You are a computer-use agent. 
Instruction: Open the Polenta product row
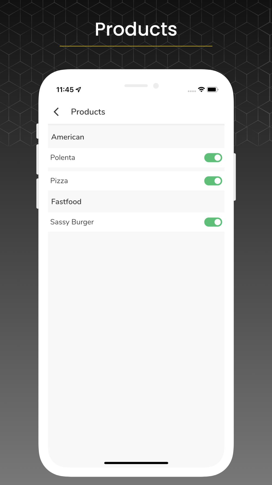coord(136,158)
